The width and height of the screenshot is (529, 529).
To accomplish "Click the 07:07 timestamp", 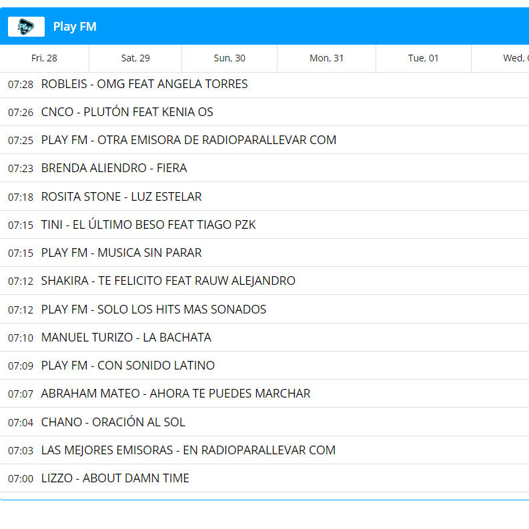I will pyautogui.click(x=21, y=394).
